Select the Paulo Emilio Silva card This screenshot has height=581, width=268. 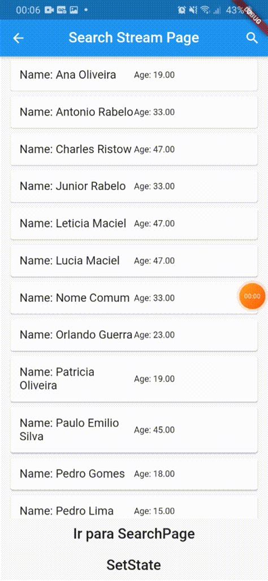(134, 430)
